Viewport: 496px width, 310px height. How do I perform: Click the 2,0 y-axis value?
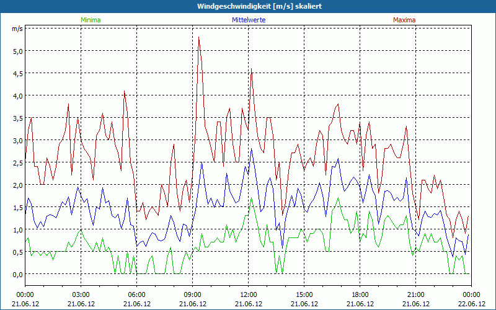[17, 185]
